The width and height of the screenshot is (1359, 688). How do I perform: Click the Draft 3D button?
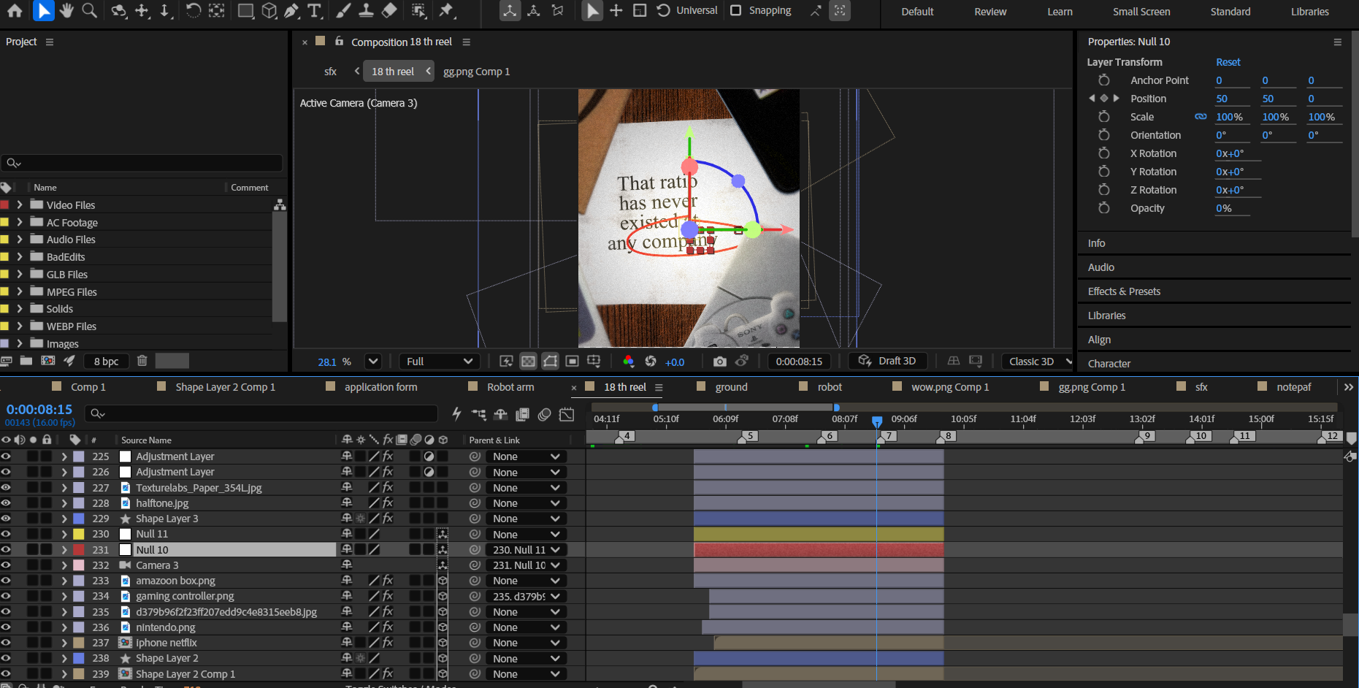point(888,361)
